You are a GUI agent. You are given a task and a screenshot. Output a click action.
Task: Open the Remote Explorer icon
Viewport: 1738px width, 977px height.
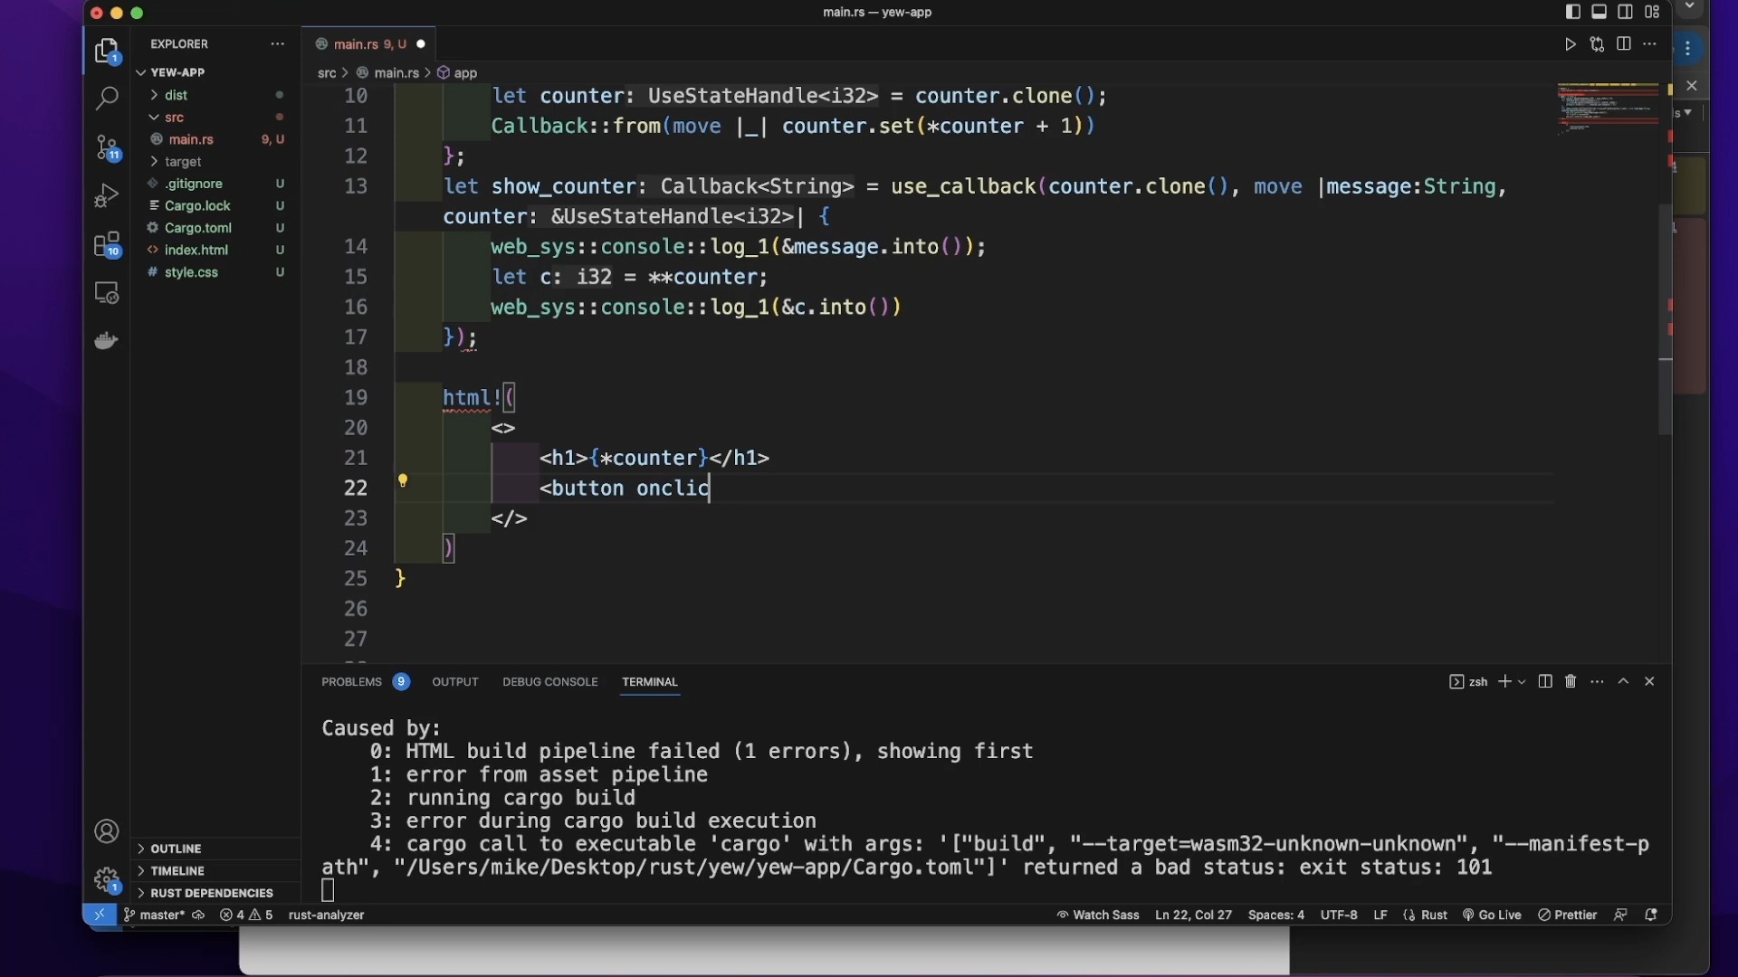(x=107, y=293)
